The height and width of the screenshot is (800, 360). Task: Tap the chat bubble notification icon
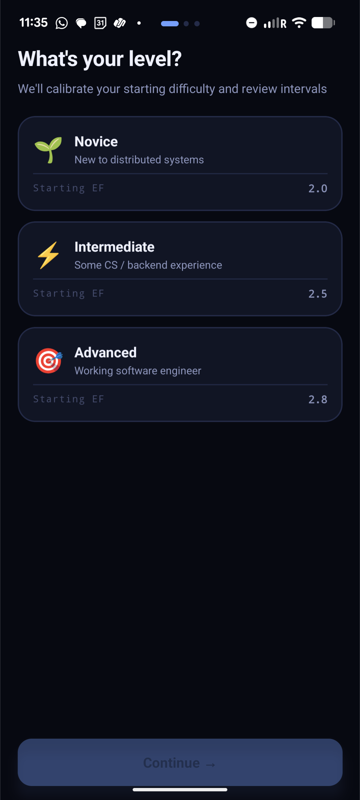pos(81,23)
